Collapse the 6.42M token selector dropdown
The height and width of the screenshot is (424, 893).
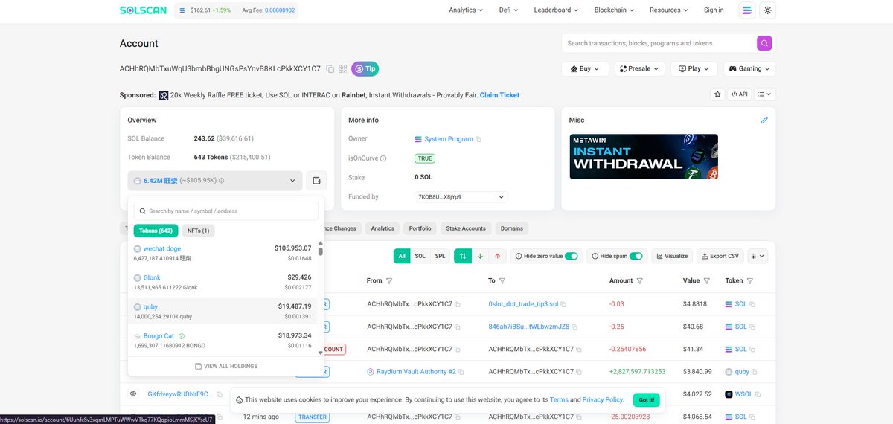[x=215, y=181]
